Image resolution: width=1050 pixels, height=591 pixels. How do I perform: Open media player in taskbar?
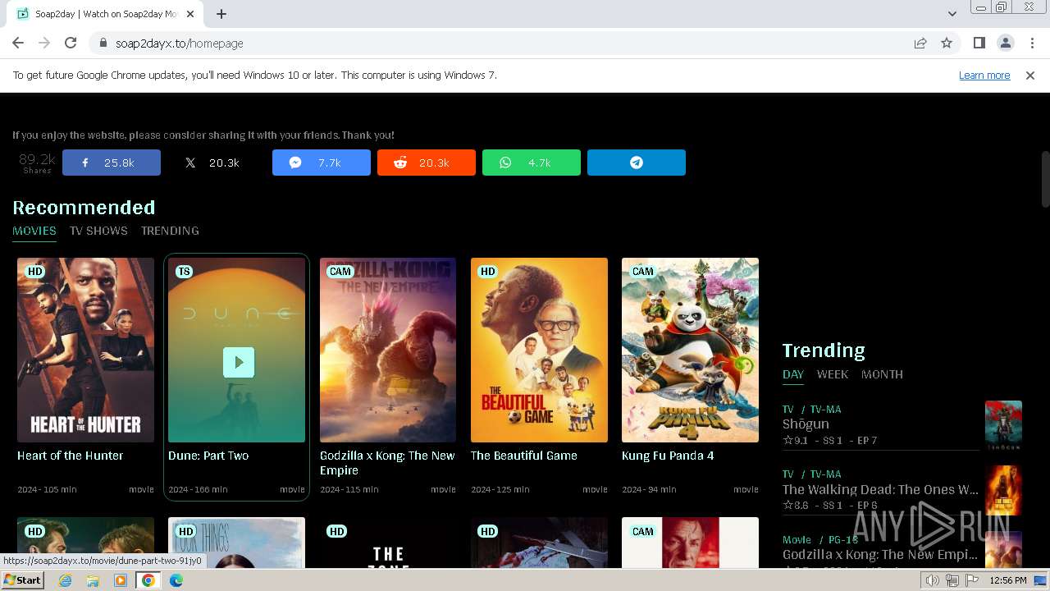click(121, 580)
